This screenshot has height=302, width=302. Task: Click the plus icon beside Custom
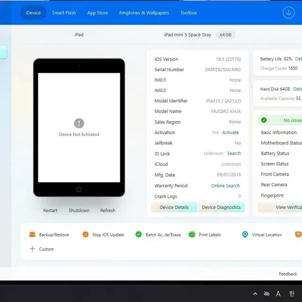[x=33, y=249]
